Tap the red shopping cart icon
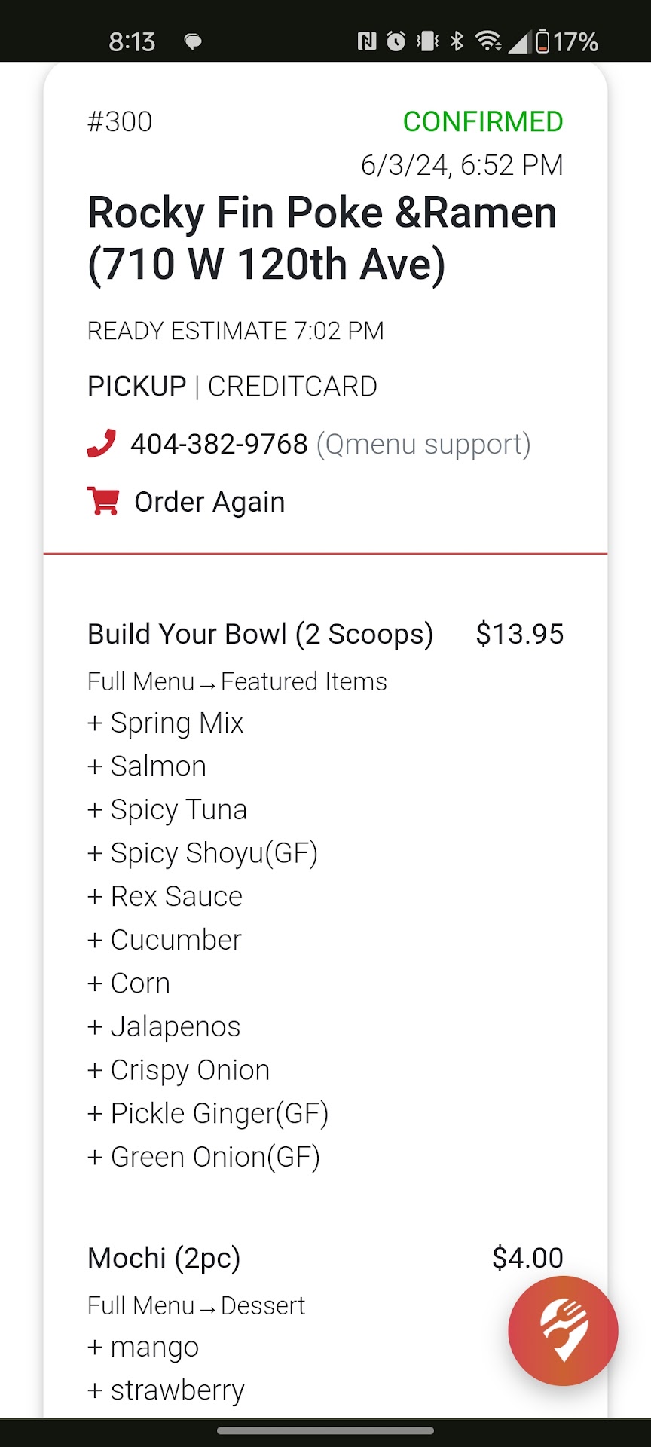The height and width of the screenshot is (1447, 651). pyautogui.click(x=103, y=502)
